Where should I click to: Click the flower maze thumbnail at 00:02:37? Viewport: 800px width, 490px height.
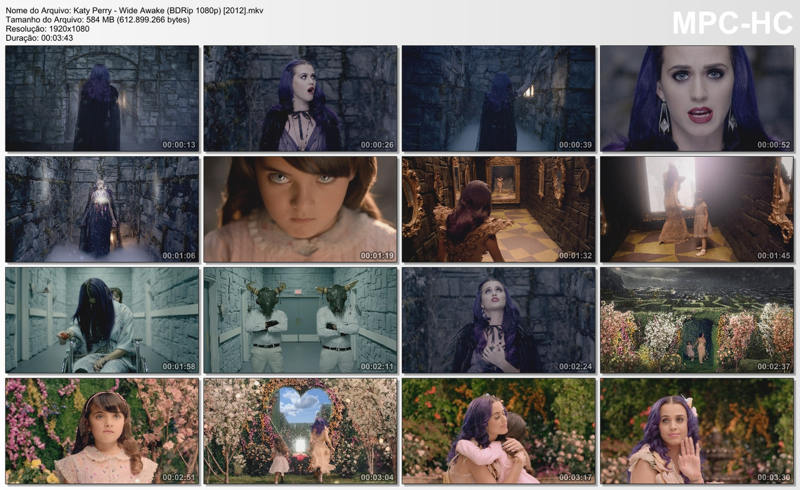697,320
